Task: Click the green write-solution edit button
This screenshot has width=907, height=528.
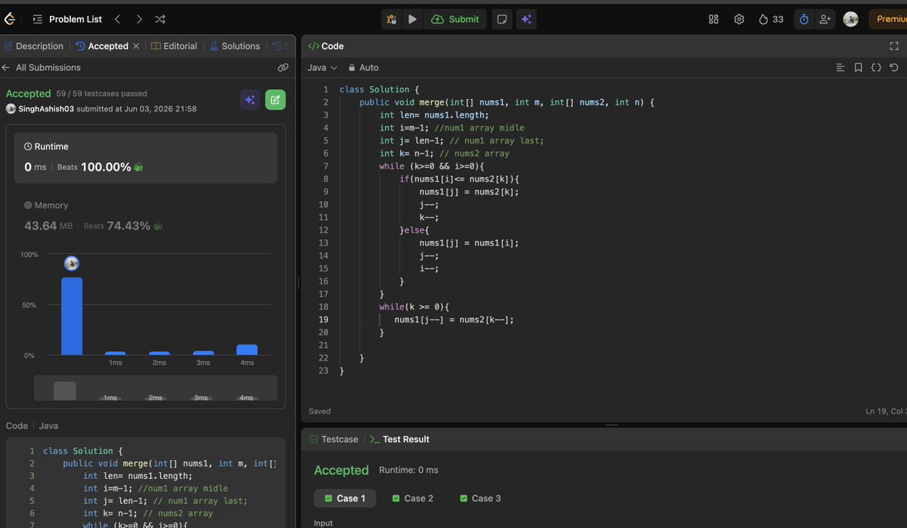Action: [275, 100]
